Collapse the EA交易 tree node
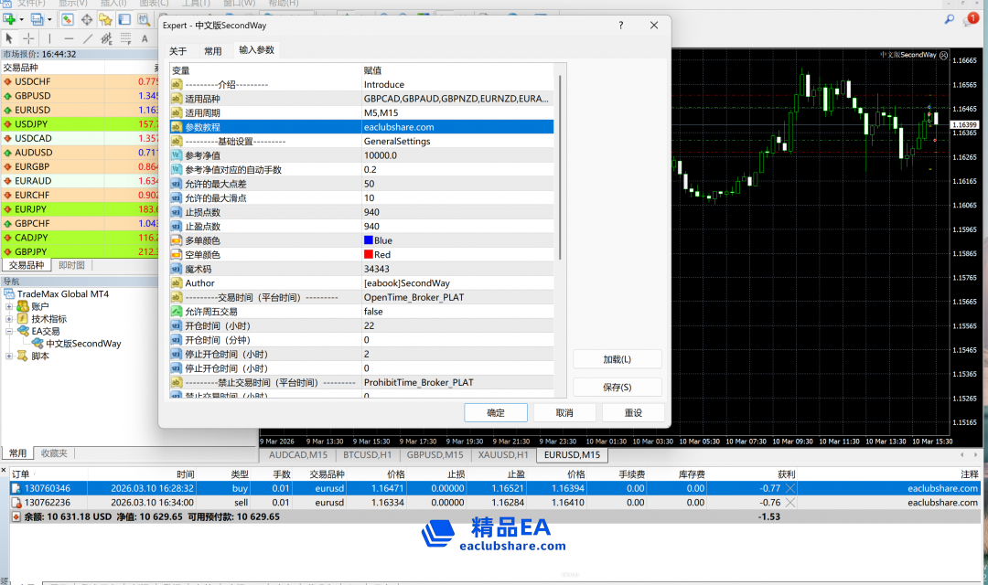988x585 pixels. 10,331
